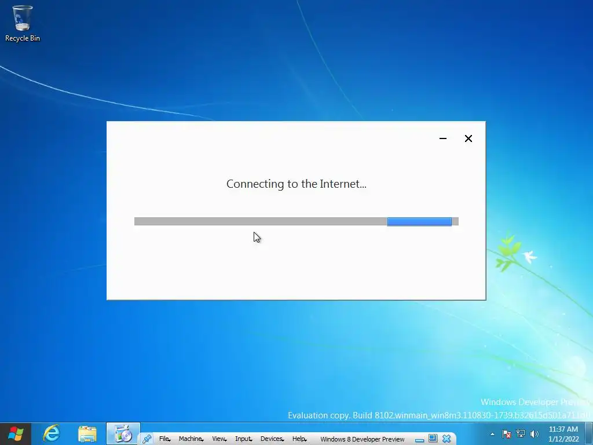Viewport: 593px width, 445px height.
Task: Minimize the Connecting to the Internet dialog
Action: pyautogui.click(x=443, y=138)
